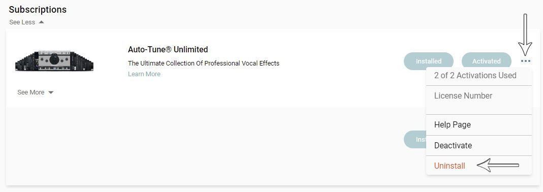
Task: Open the Auto-Tune Unlimited product image
Action: pyautogui.click(x=54, y=61)
